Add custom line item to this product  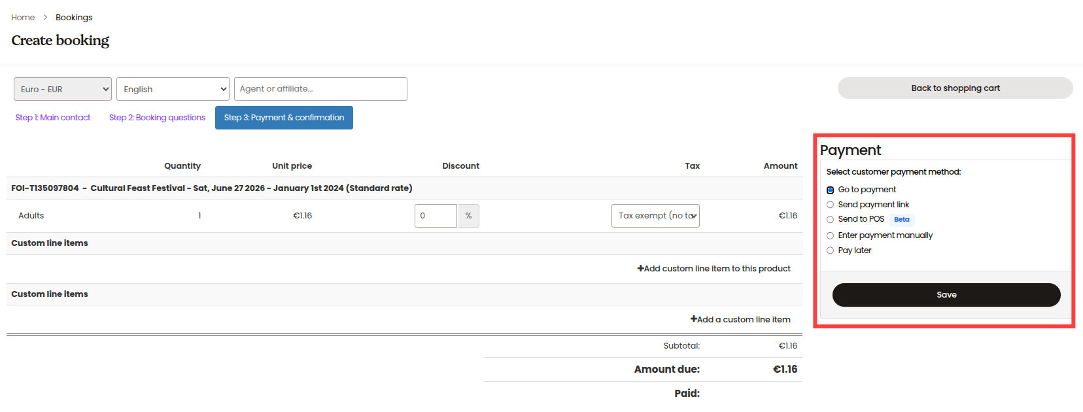point(713,269)
